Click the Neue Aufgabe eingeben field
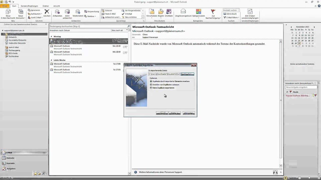 pos(301,87)
